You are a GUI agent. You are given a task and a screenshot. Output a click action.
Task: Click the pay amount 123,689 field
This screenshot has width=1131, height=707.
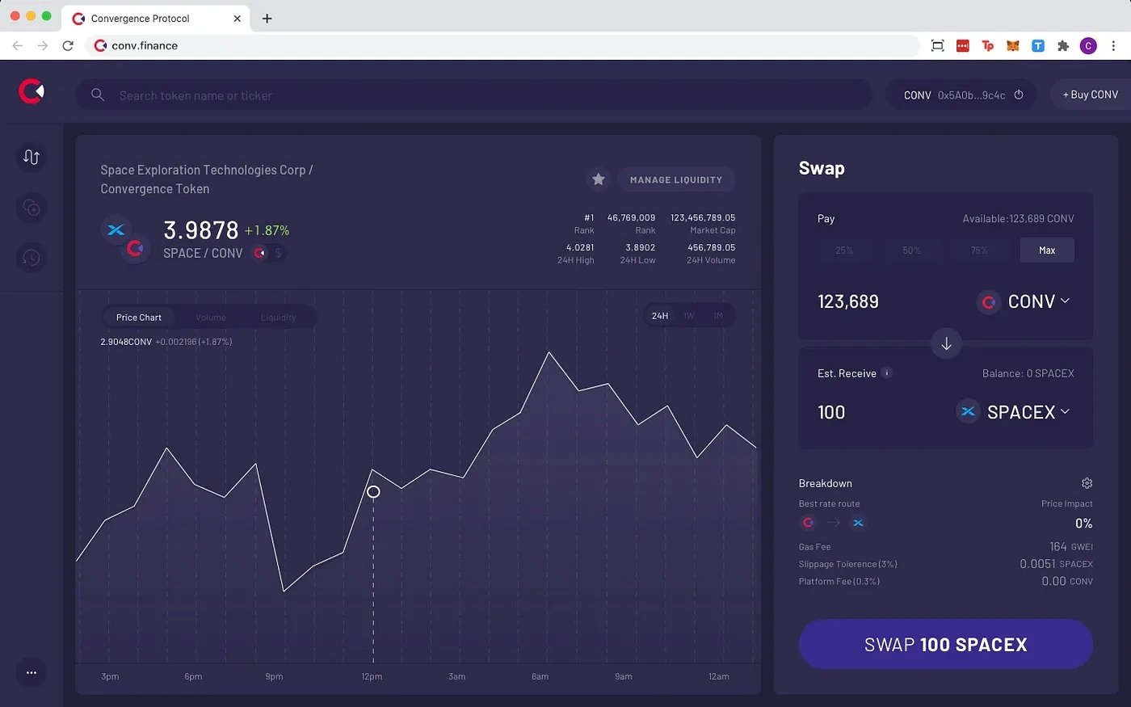coord(848,301)
